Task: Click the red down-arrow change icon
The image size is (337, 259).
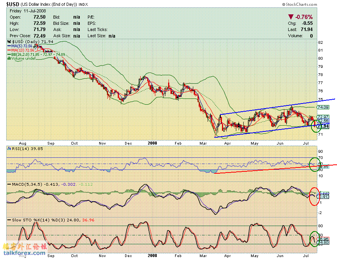Action: 291,17
